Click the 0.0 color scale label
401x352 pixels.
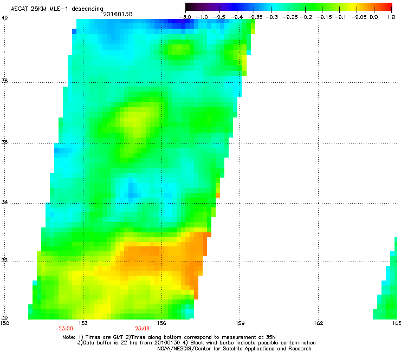[x=374, y=17]
